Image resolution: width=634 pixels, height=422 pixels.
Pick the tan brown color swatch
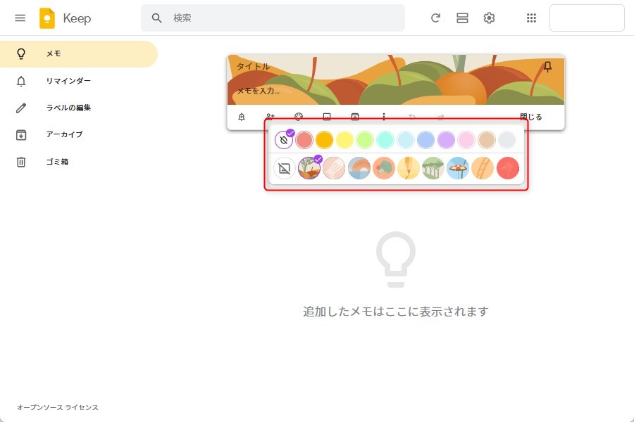click(x=486, y=140)
